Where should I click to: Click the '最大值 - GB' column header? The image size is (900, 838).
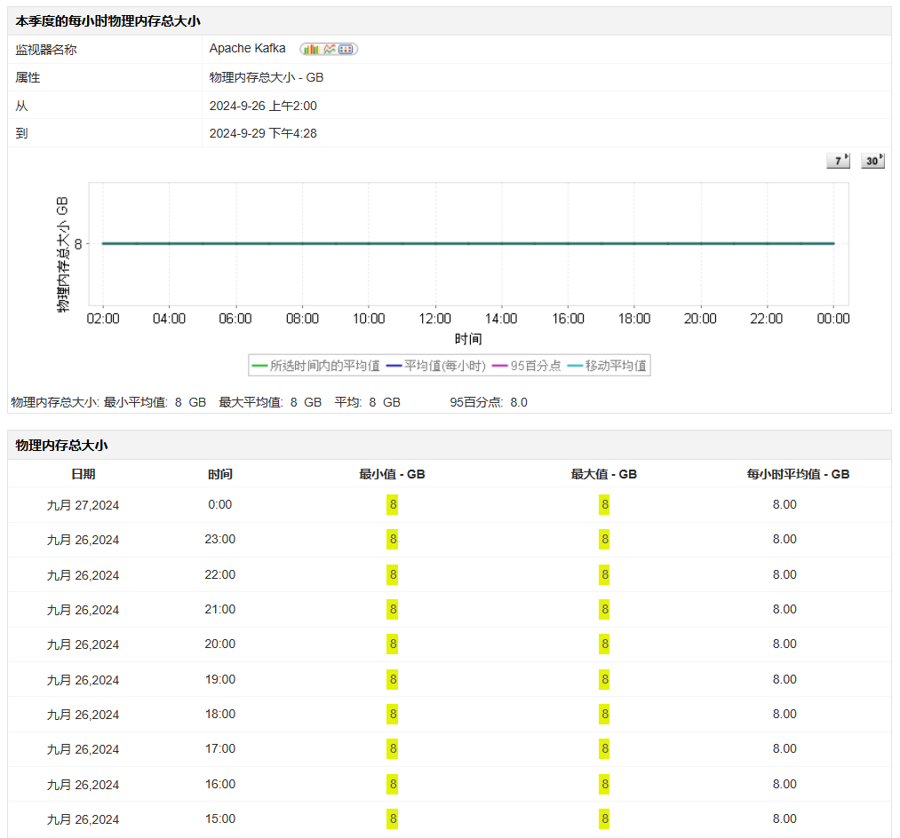(x=604, y=474)
